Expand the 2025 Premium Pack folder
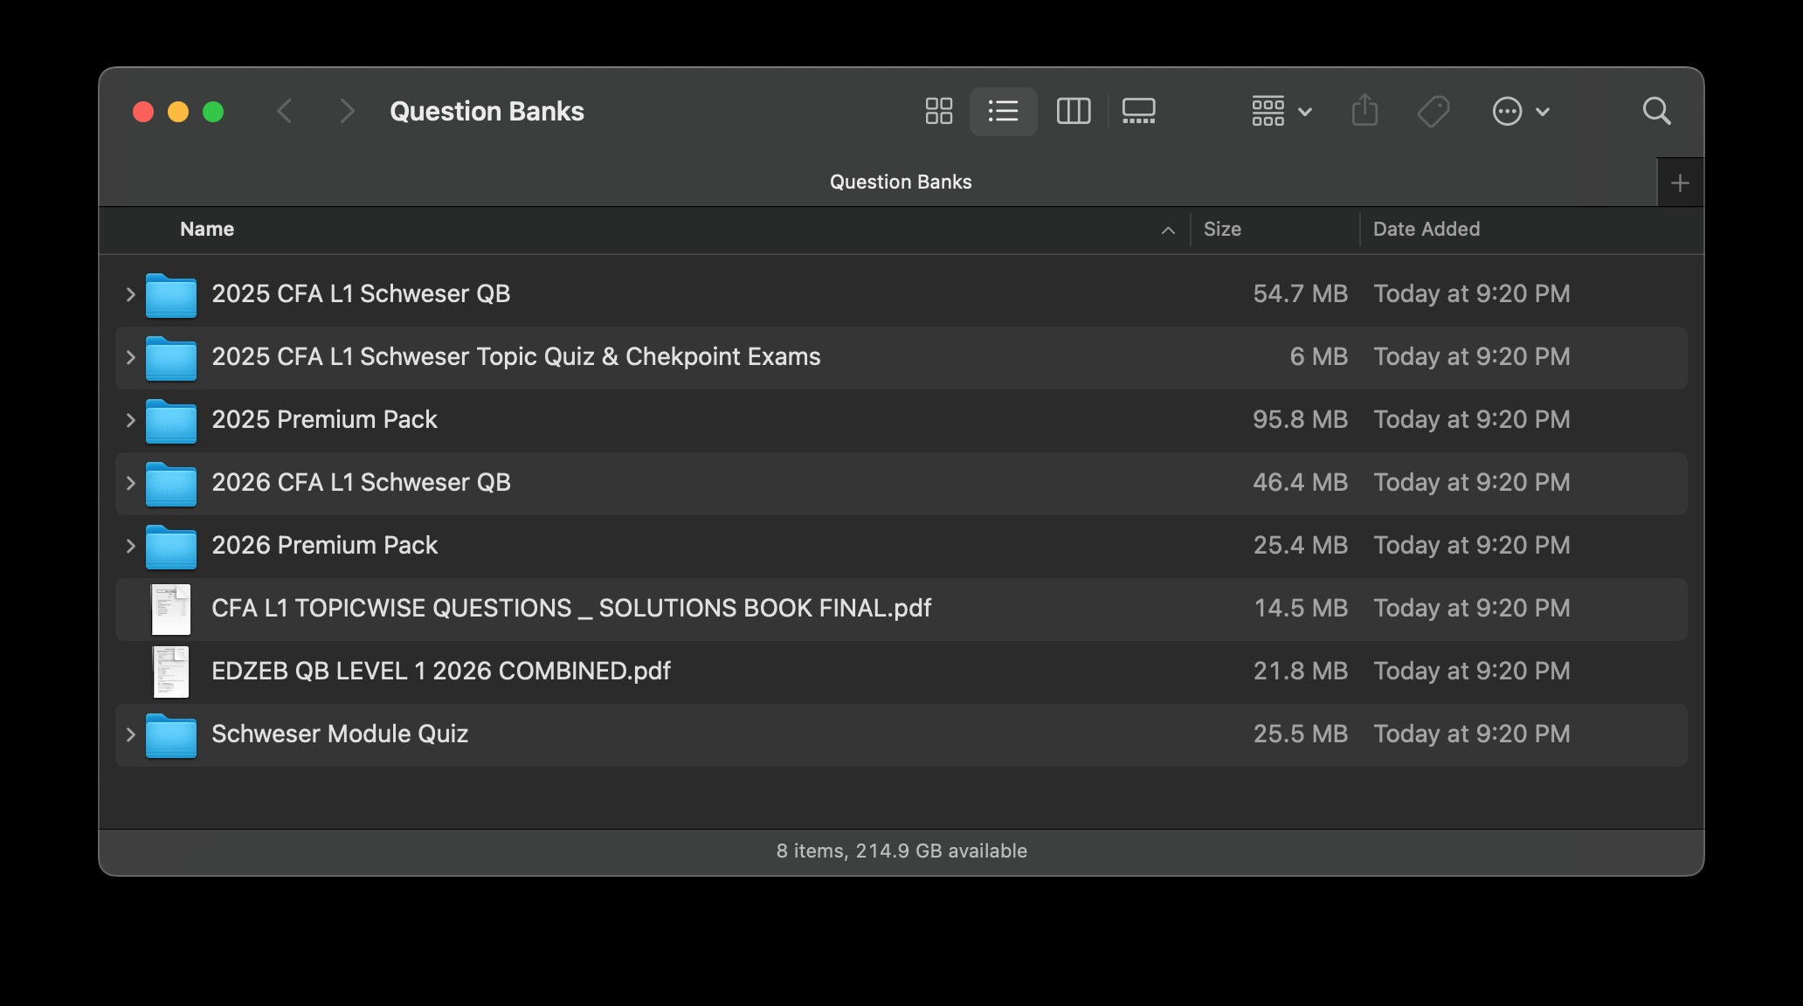Image resolution: width=1803 pixels, height=1006 pixels. [130, 420]
